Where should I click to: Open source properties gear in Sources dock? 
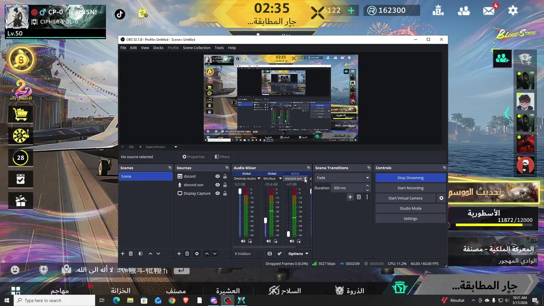click(x=197, y=254)
